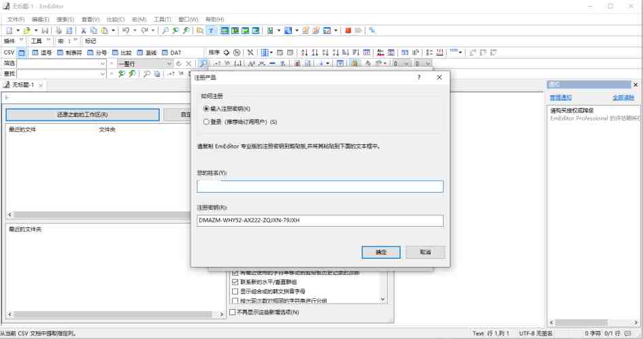Click the UTF-8 encoding status bar entry

point(535,334)
